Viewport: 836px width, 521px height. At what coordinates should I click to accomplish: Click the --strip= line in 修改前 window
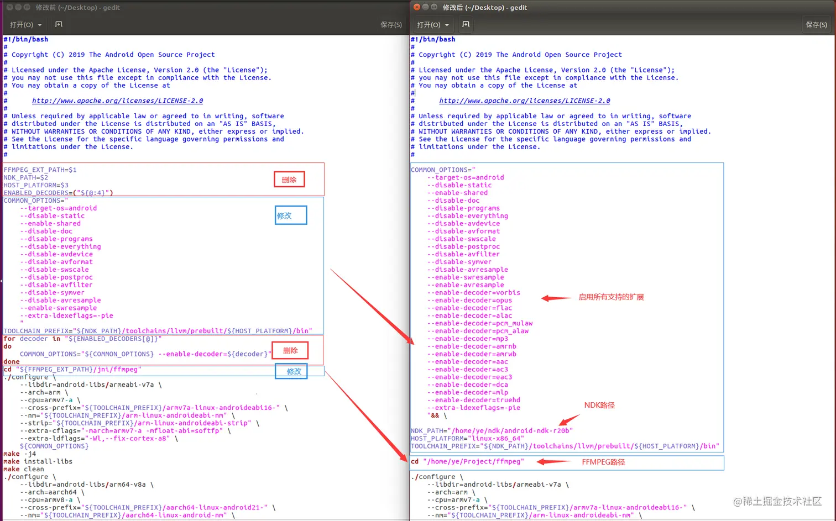140,423
